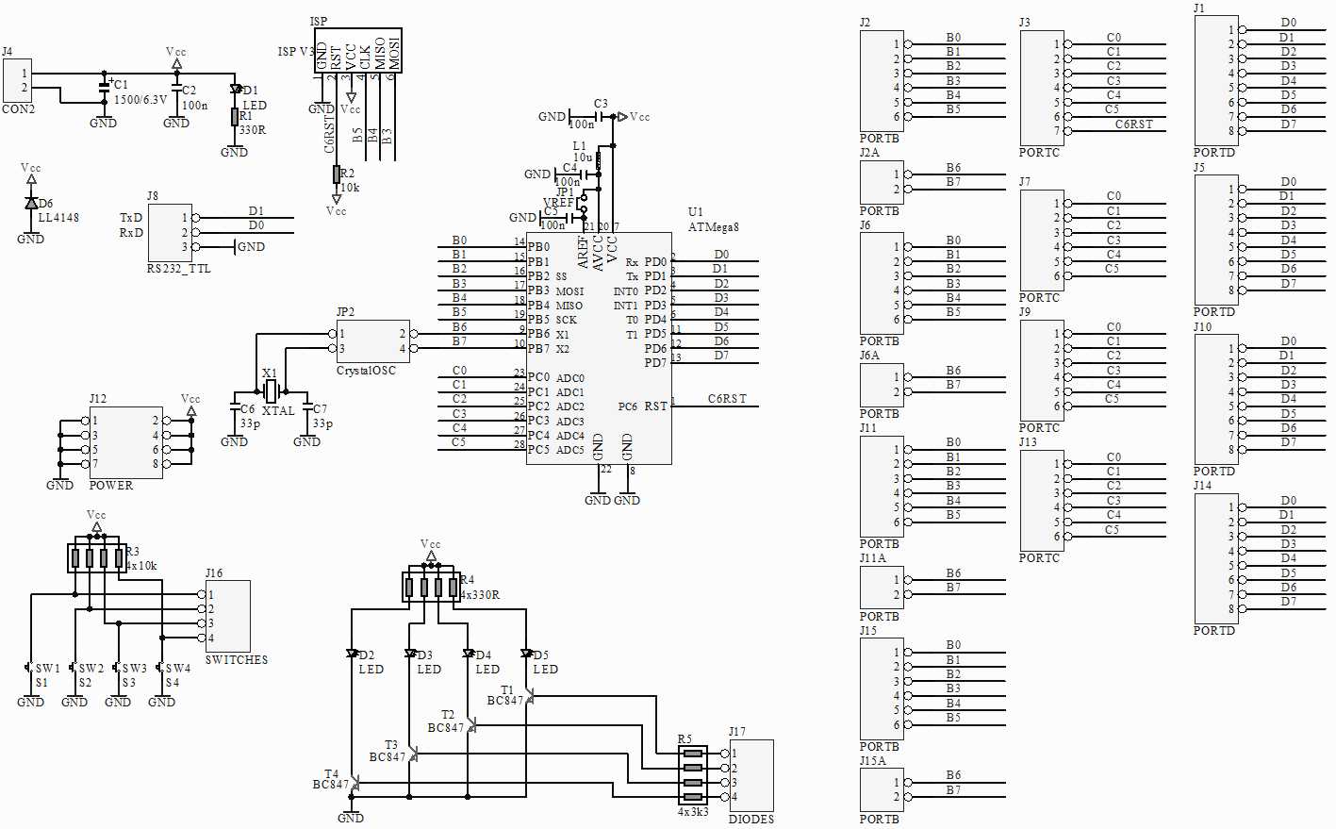The height and width of the screenshot is (829, 1336).
Task: Select pushbutton SW1 symbol
Action: [x=28, y=669]
